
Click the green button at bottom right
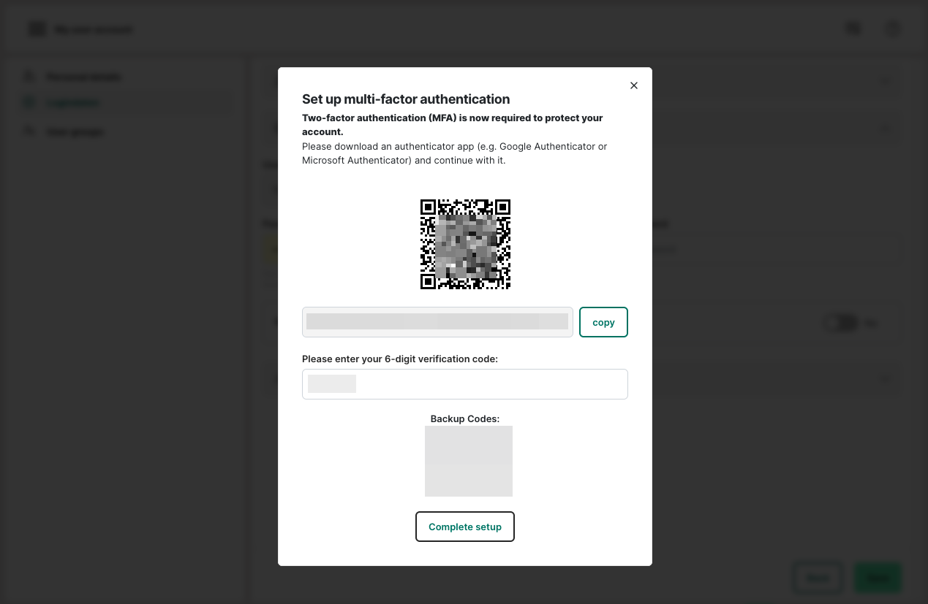pos(878,578)
